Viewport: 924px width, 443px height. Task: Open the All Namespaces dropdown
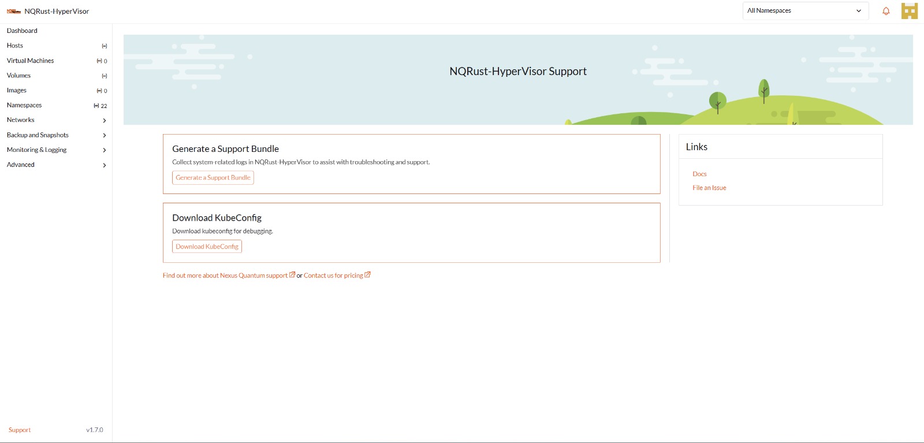click(x=806, y=11)
